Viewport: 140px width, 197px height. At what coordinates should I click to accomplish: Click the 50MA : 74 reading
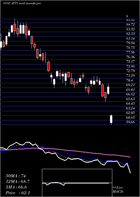16,176
